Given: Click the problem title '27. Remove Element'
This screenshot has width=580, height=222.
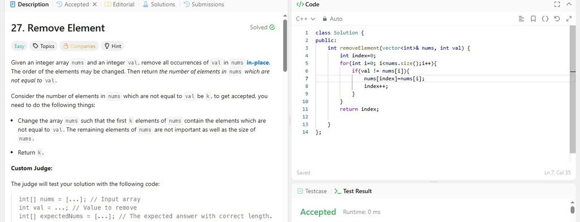Looking at the screenshot, I should tap(58, 28).
